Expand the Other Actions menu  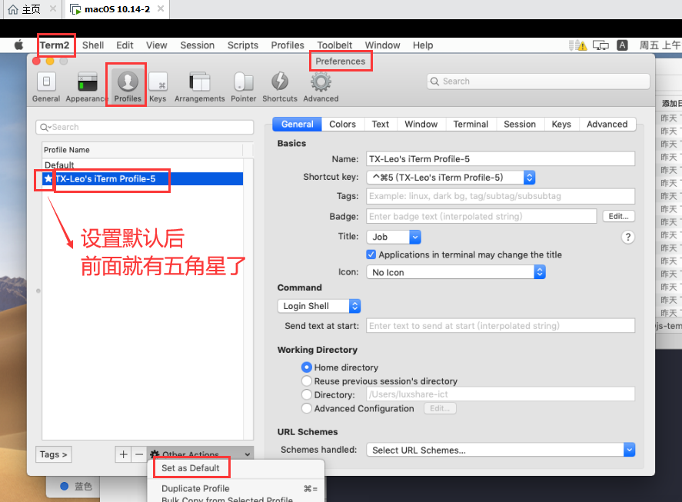pos(200,454)
